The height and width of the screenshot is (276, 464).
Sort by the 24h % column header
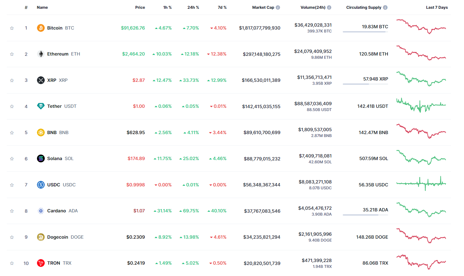(193, 7)
